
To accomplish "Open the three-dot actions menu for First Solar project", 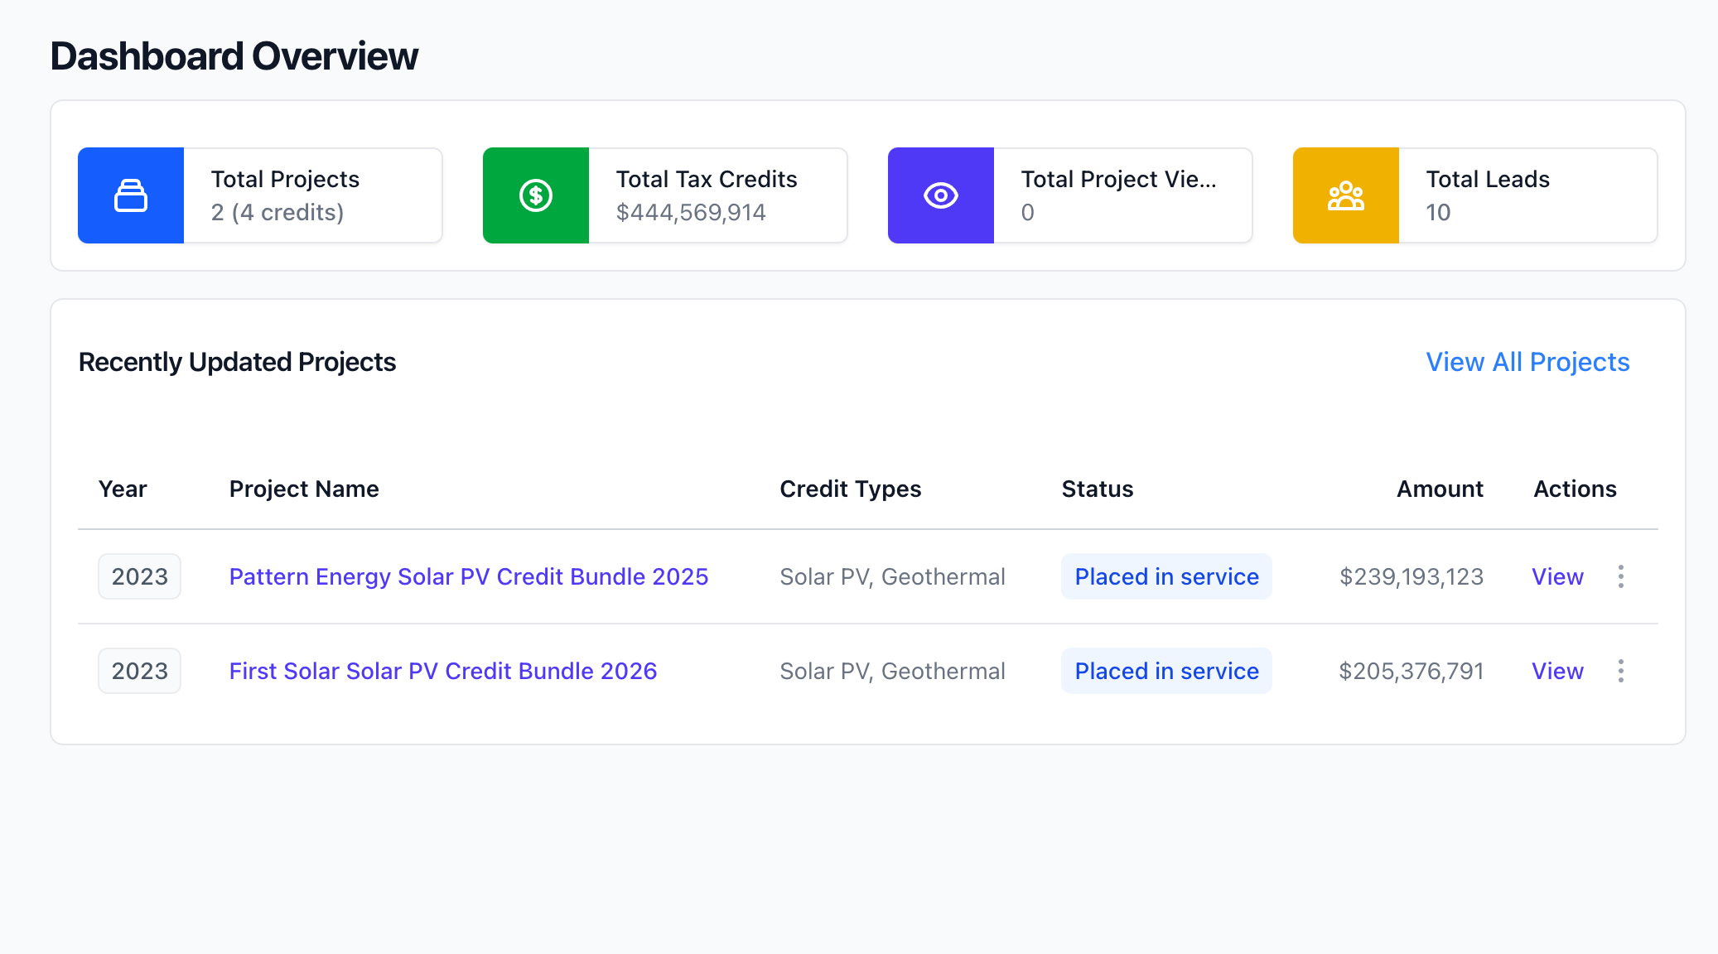I will click(x=1620, y=671).
